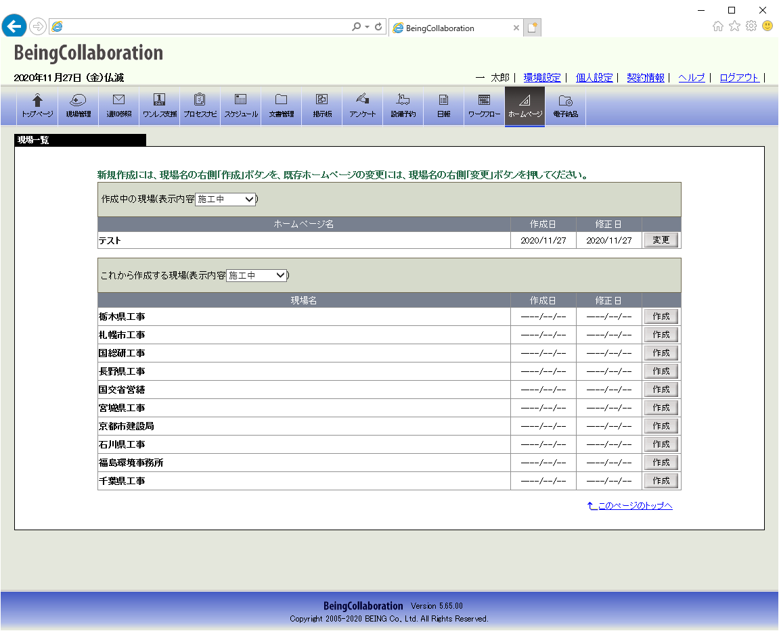The width and height of the screenshot is (779, 631).
Task: Open 日報 document icon
Action: [444, 106]
